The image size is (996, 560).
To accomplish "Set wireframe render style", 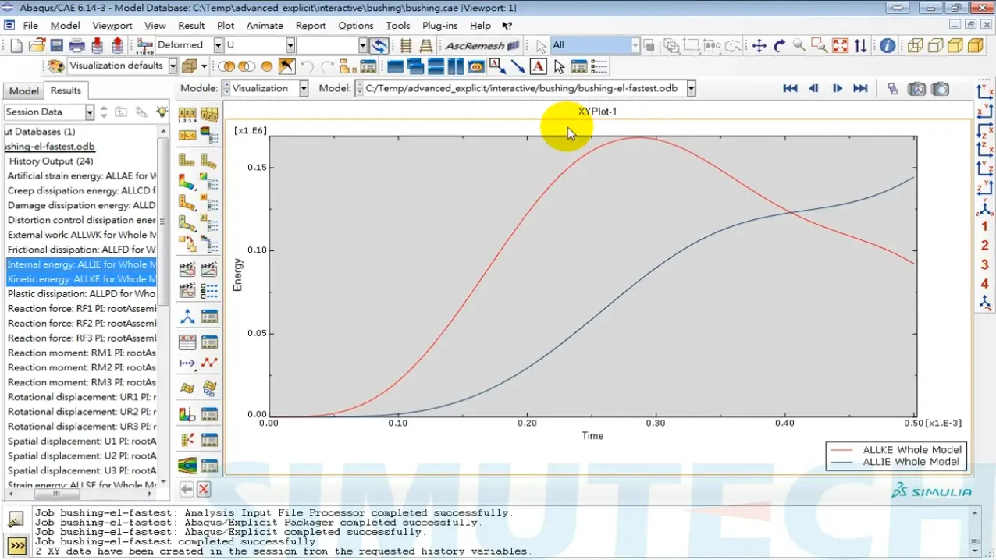I will tap(915, 46).
